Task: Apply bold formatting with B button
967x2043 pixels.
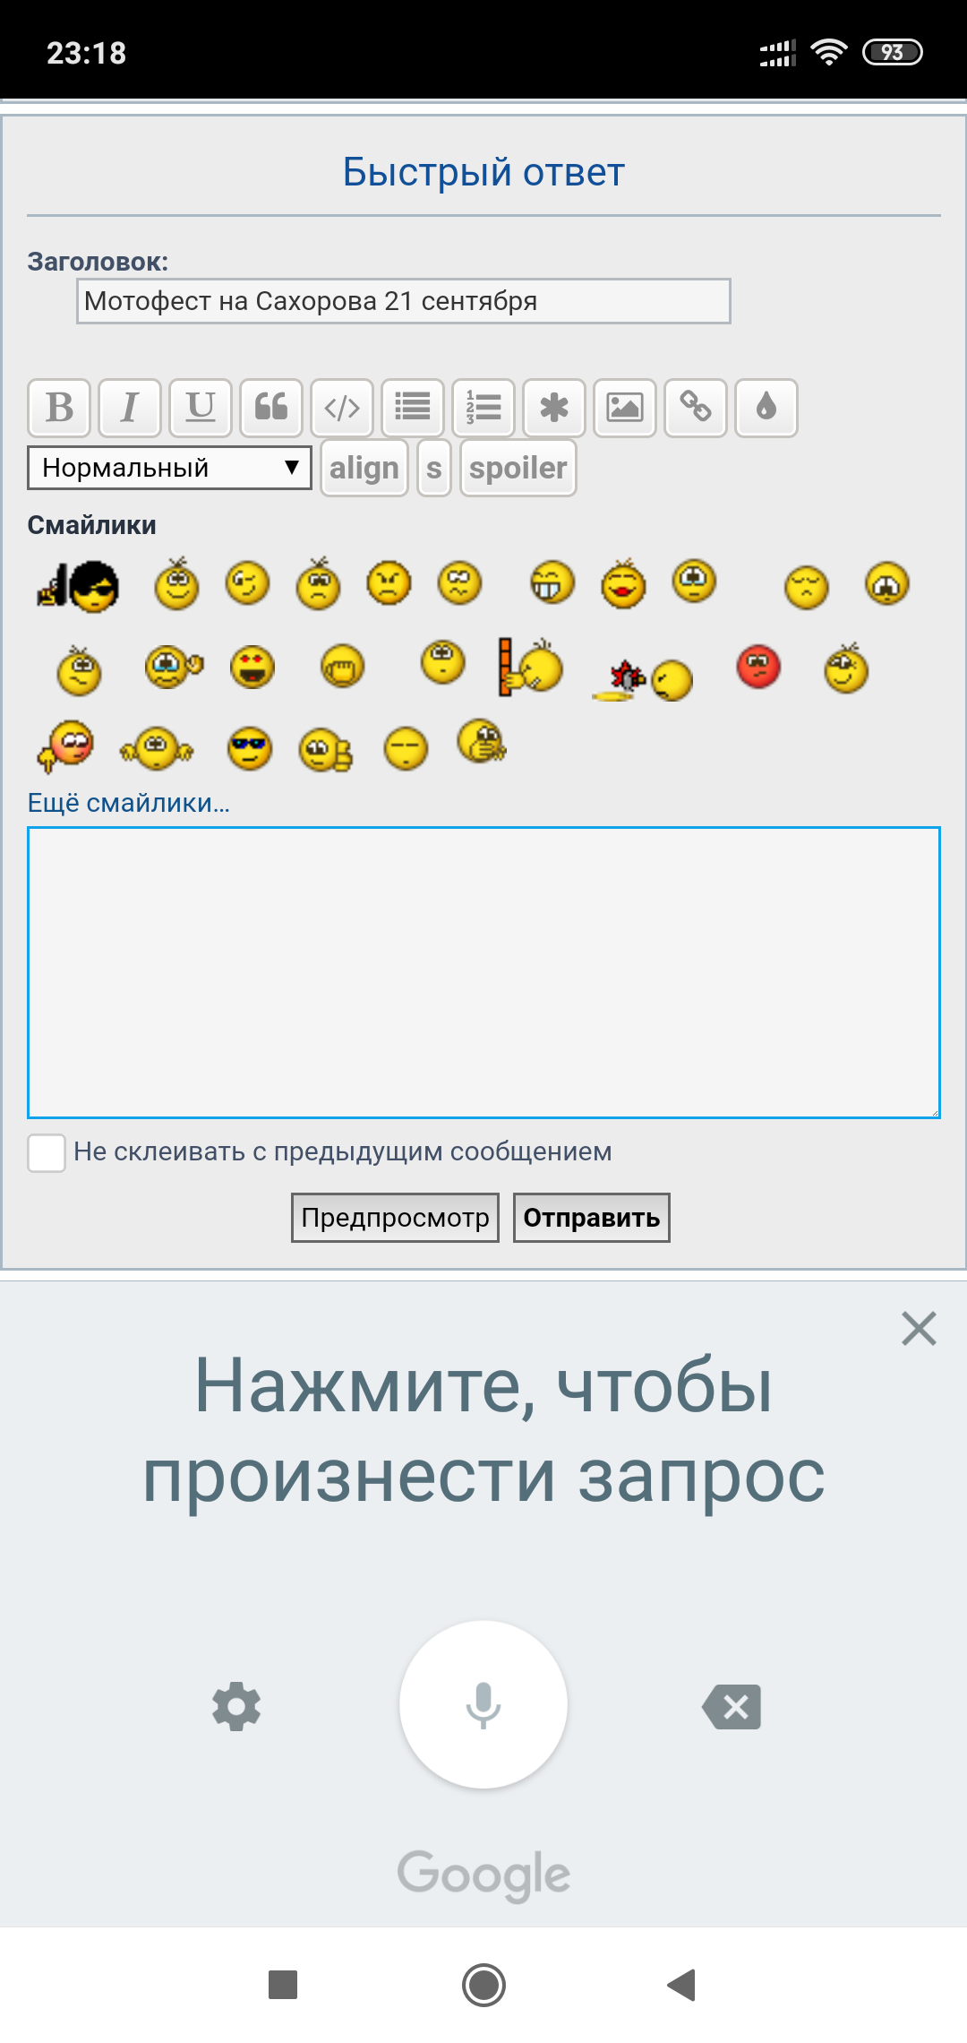Action: [x=59, y=408]
